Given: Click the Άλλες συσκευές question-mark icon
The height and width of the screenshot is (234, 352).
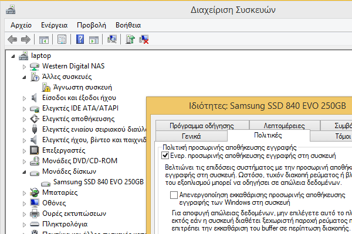Looking at the screenshot, I should point(35,77).
